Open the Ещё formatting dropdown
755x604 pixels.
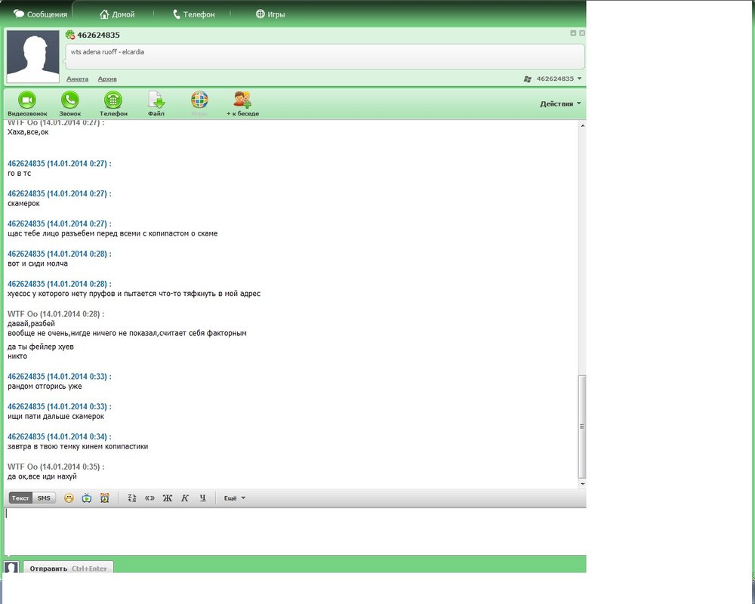coord(234,498)
